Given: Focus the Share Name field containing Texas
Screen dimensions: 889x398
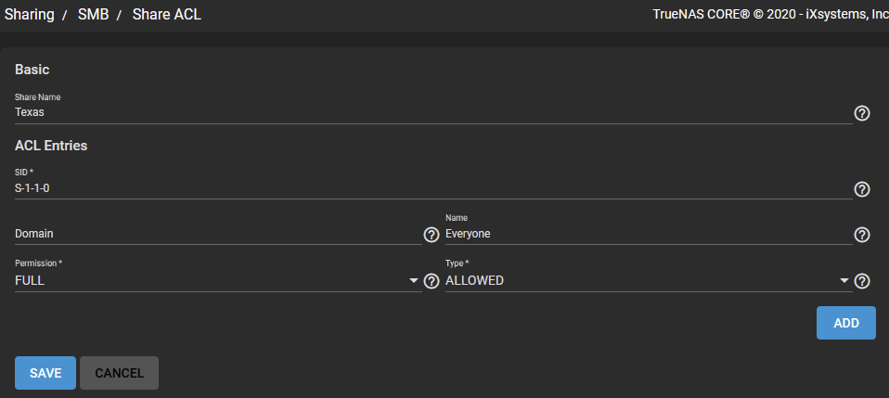Looking at the screenshot, I should 433,112.
